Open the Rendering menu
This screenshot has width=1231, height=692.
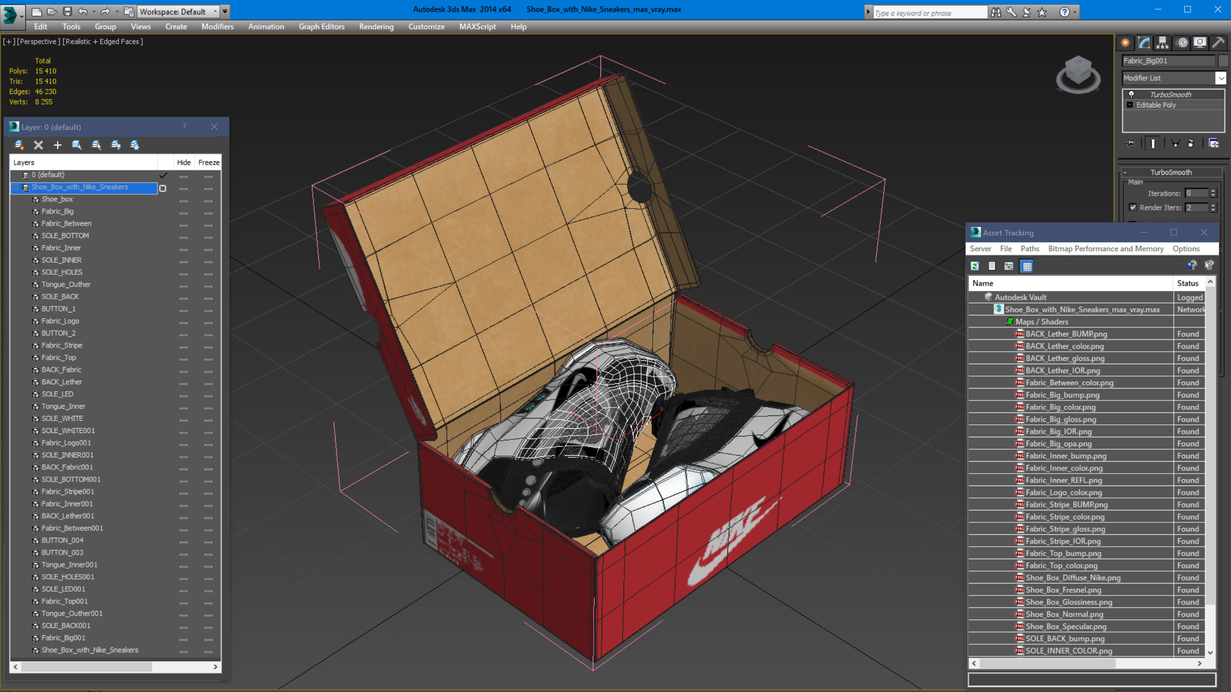point(376,27)
